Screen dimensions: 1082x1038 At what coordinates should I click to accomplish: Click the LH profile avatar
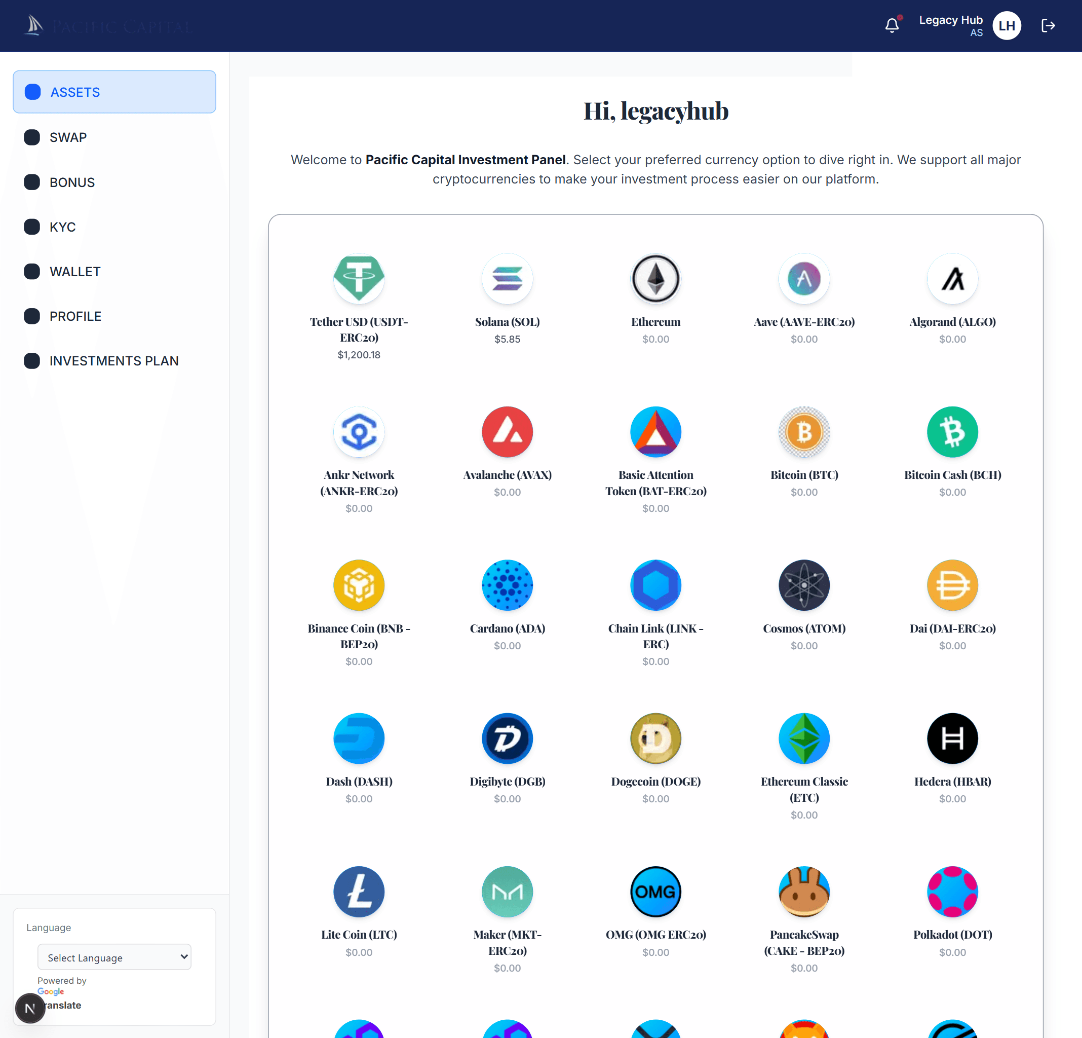(x=1007, y=25)
